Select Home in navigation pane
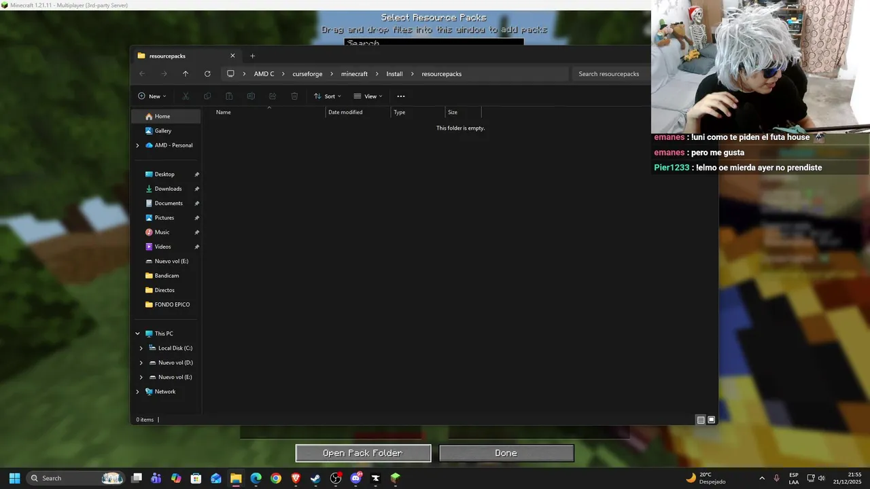 [167, 116]
